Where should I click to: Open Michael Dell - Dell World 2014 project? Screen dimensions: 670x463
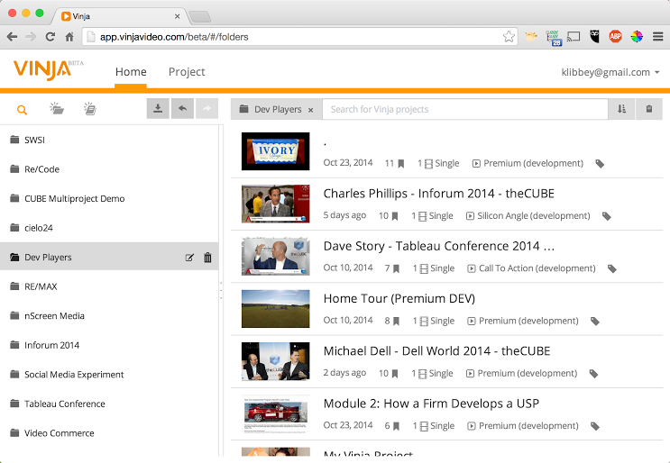436,351
